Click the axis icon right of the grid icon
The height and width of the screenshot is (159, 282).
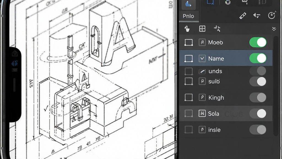(x=217, y=29)
